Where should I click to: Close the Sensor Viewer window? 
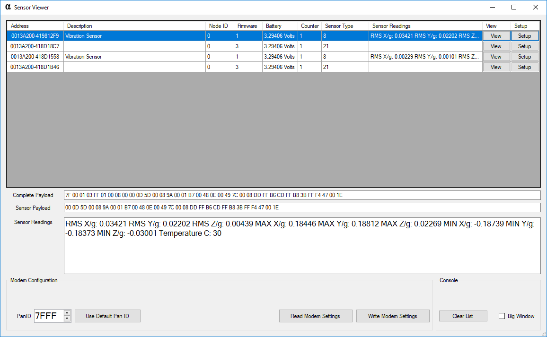(536, 7)
